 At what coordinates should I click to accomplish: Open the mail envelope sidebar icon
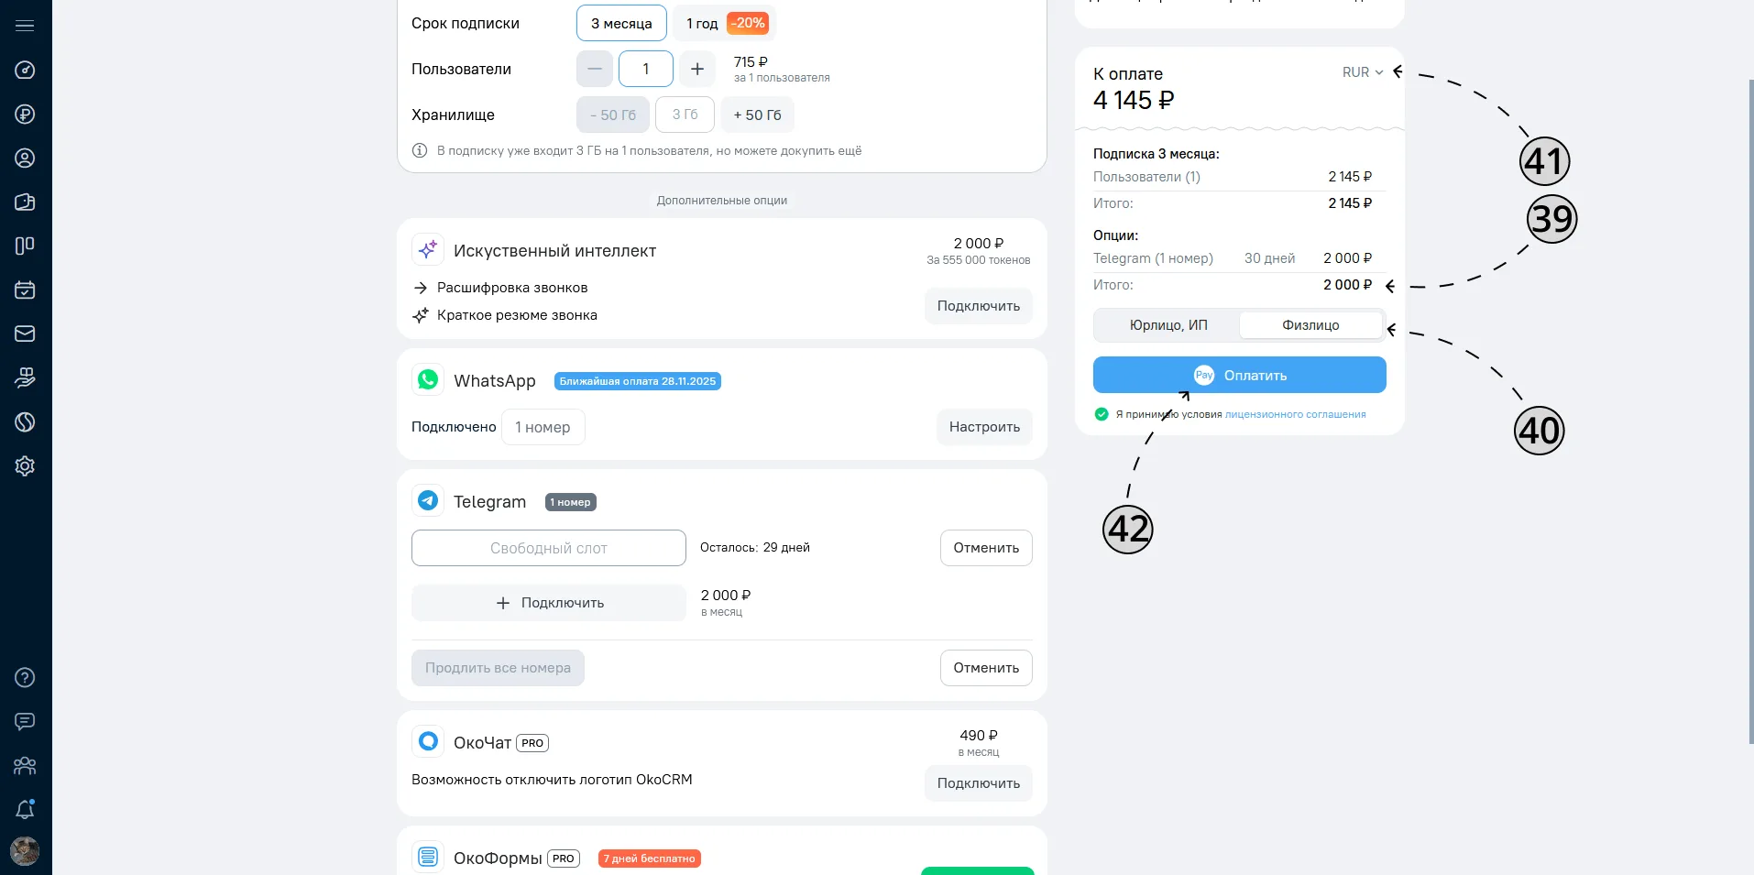coord(25,334)
